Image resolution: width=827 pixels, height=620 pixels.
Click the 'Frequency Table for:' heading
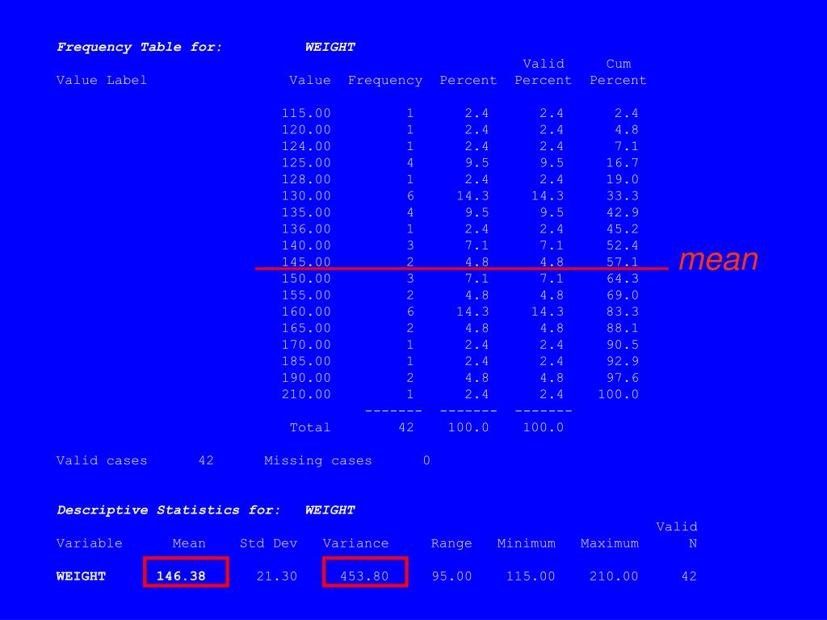[x=140, y=47]
